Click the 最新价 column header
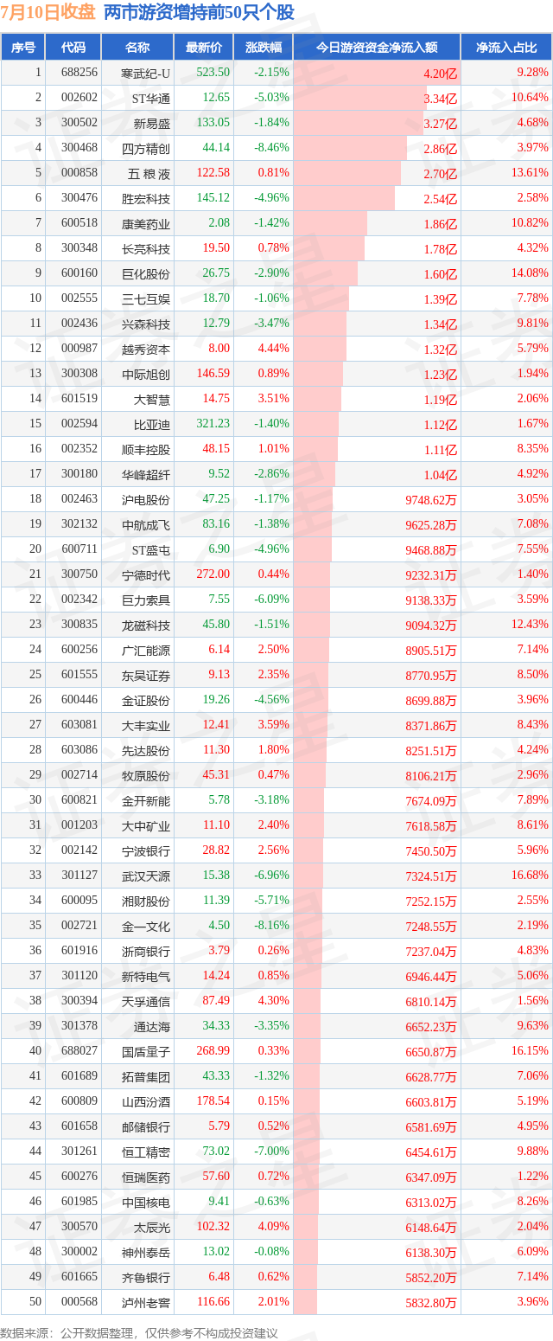 (203, 48)
